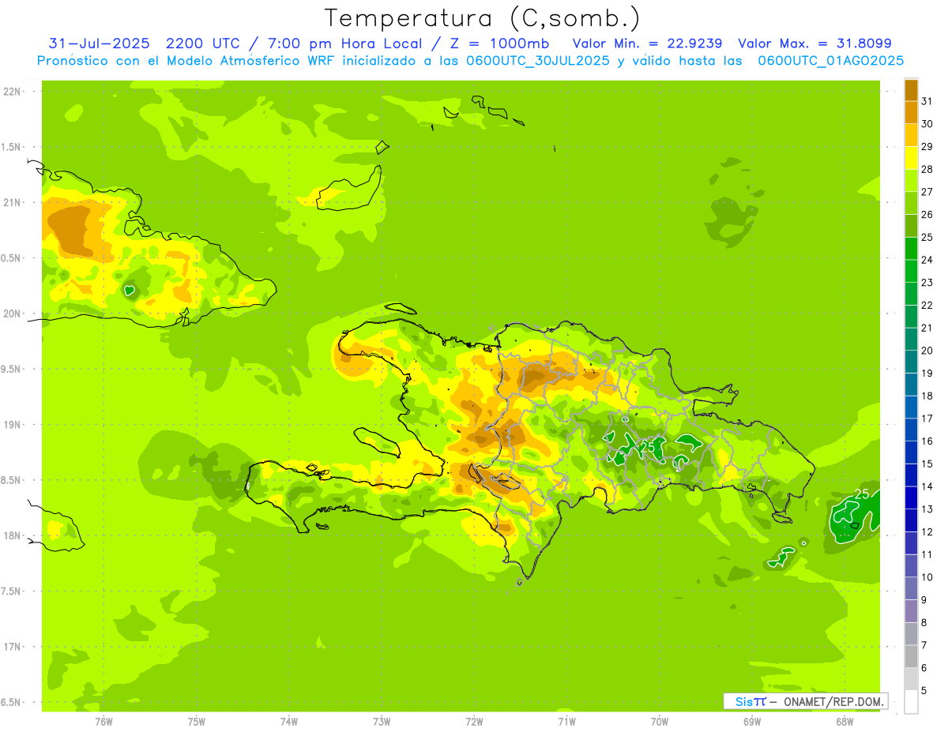Image resolution: width=948 pixels, height=732 pixels.
Task: Click the '68W' longitude label
Action: click(845, 721)
